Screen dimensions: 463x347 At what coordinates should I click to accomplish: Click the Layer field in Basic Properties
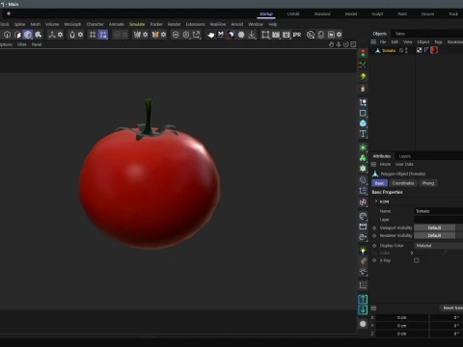pyautogui.click(x=439, y=220)
